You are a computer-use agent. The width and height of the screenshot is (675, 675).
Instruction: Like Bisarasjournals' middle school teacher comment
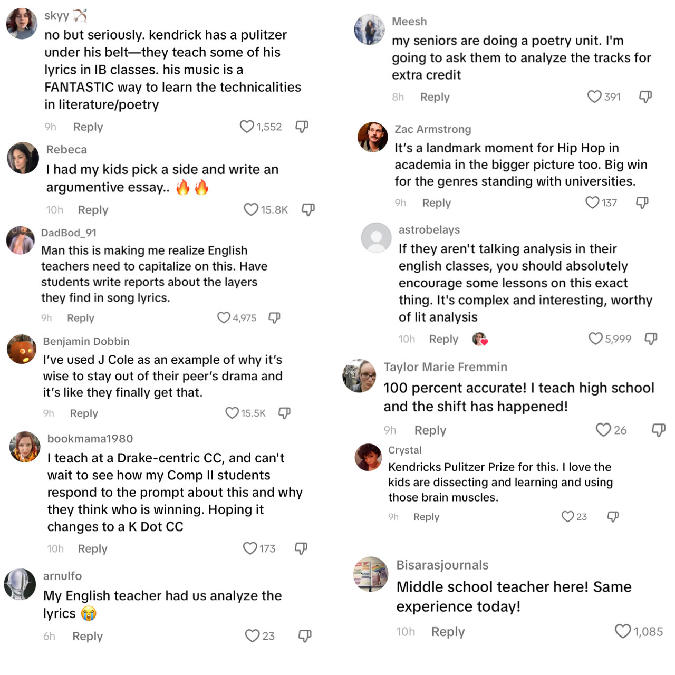[623, 631]
